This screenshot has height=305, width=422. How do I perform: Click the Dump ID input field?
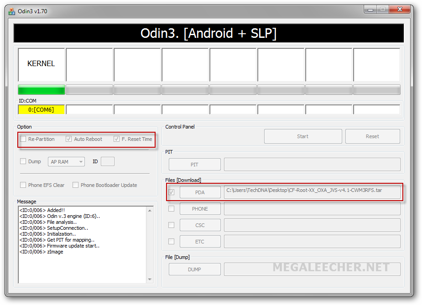(x=108, y=161)
